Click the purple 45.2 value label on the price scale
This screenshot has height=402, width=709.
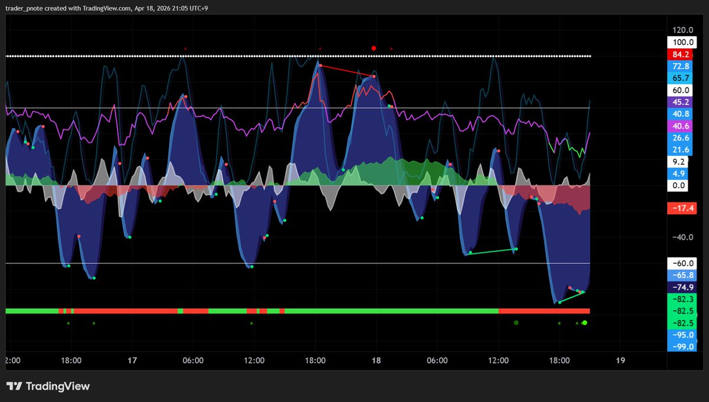click(681, 102)
